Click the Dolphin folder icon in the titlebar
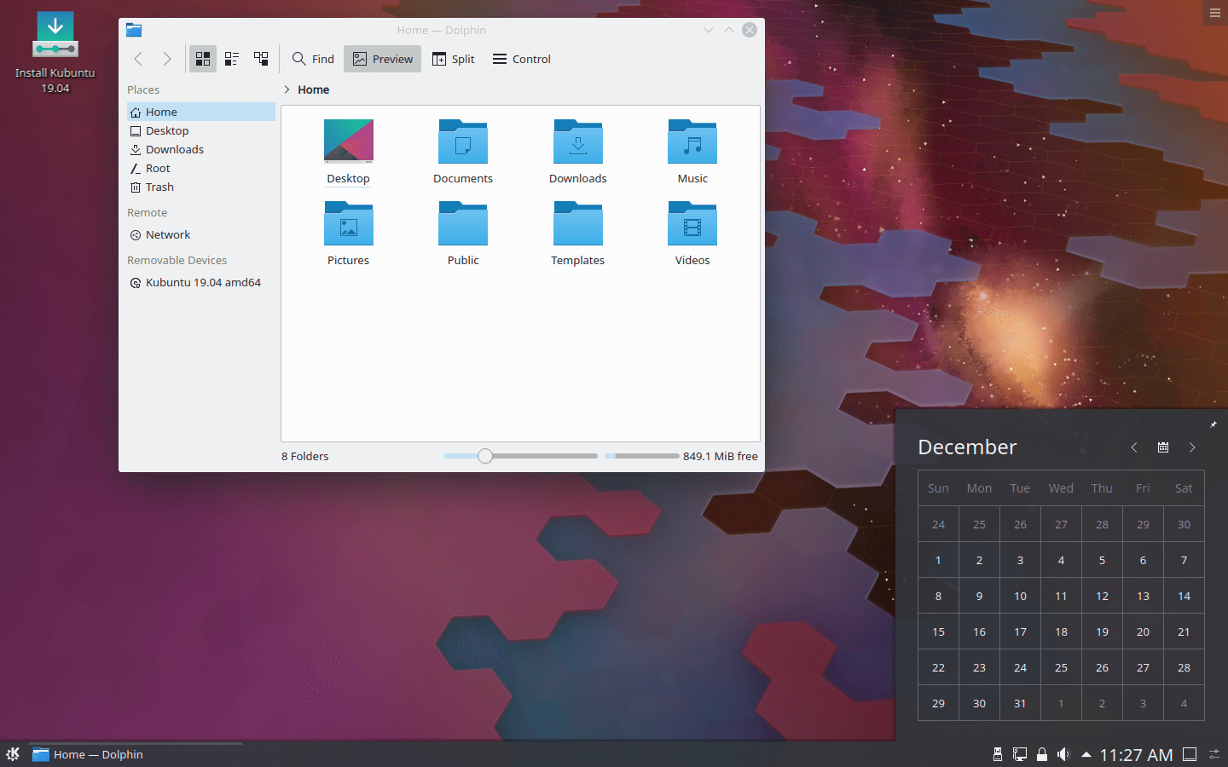1228x767 pixels. click(x=133, y=29)
